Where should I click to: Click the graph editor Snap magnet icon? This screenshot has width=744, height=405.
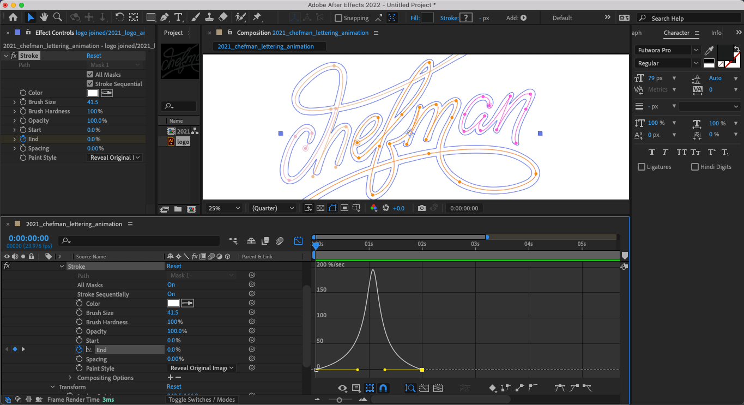[x=383, y=388]
